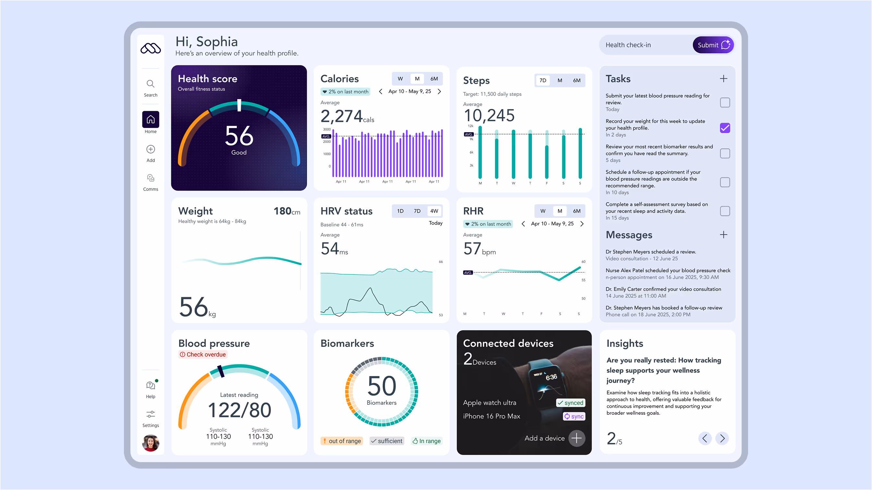This screenshot has width=872, height=490.
Task: Click the plus icon beside Messages
Action: (723, 235)
